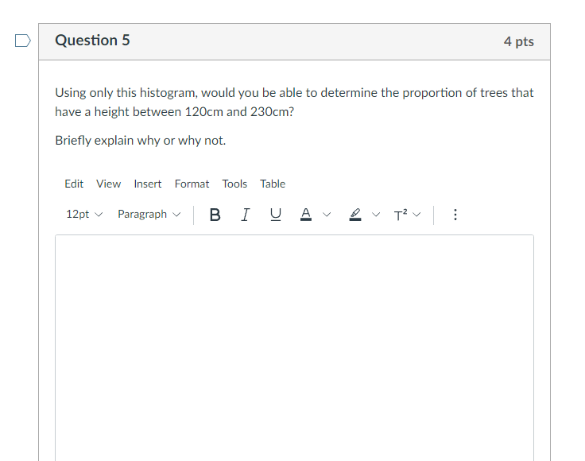The width and height of the screenshot is (585, 461).
Task: Open the Tools menu
Action: (234, 184)
